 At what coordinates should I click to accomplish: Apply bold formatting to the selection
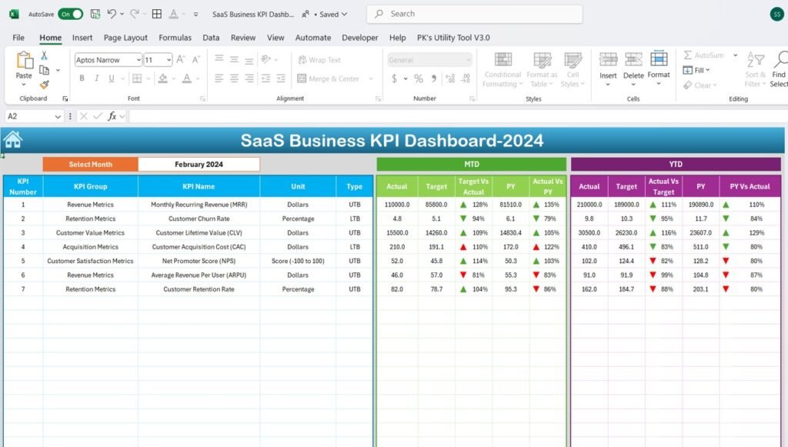[82, 77]
